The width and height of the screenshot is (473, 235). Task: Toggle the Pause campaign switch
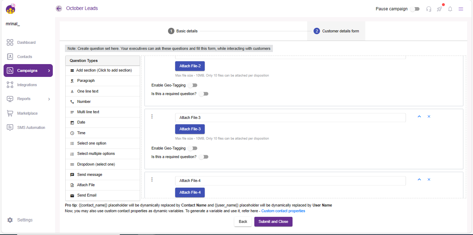click(414, 9)
